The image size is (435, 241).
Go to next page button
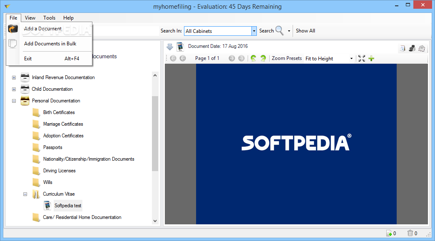click(x=231, y=58)
